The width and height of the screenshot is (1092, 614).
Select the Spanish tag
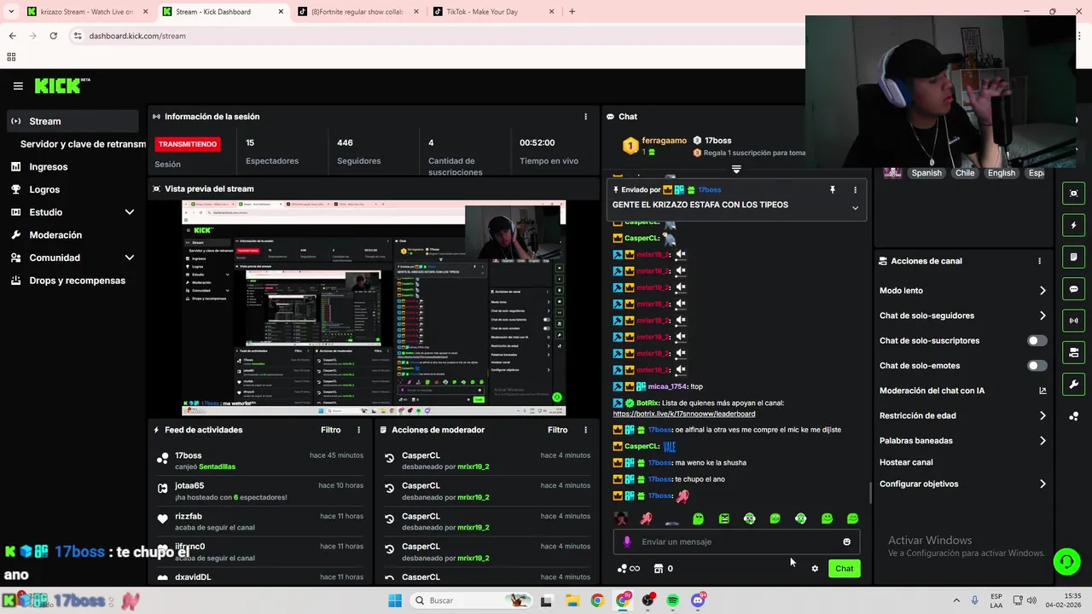926,173
